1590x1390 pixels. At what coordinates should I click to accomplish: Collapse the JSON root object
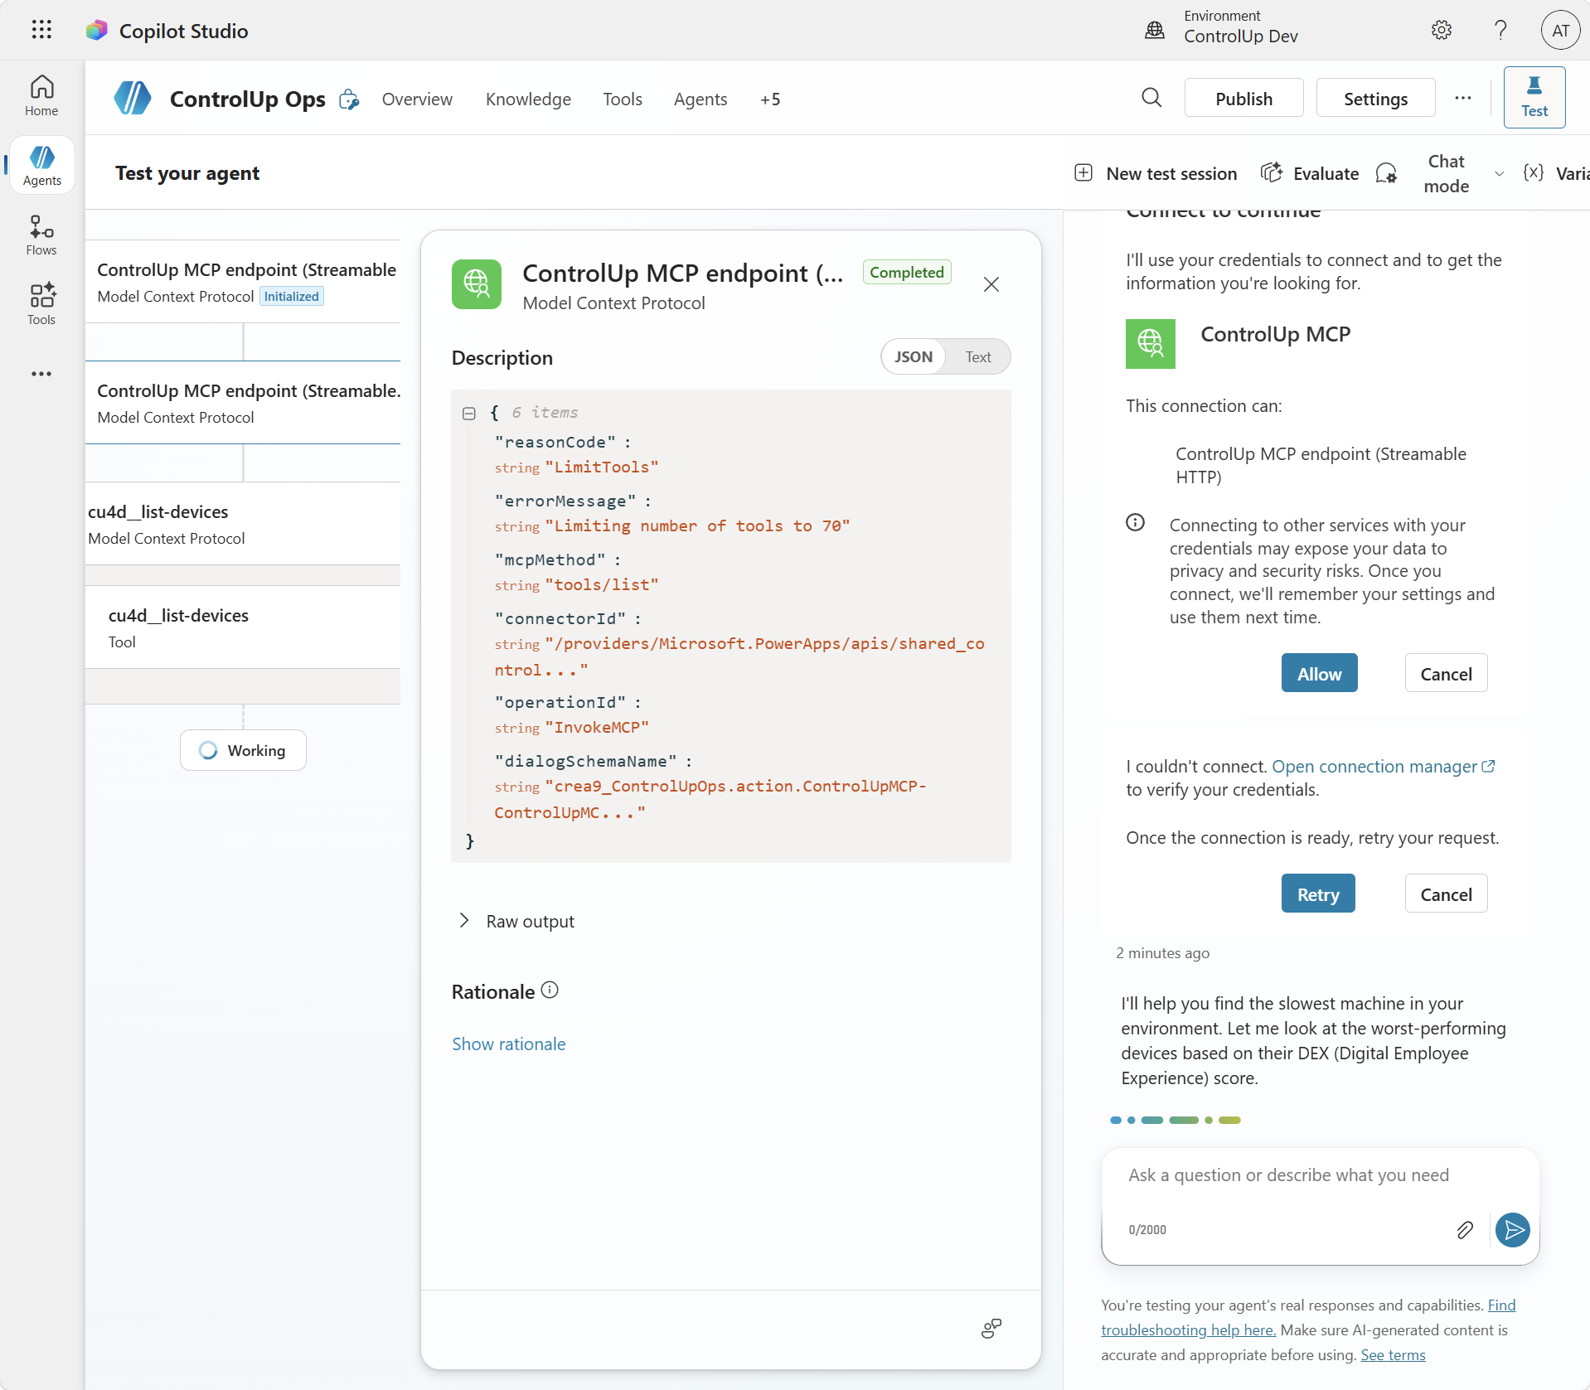pos(469,412)
